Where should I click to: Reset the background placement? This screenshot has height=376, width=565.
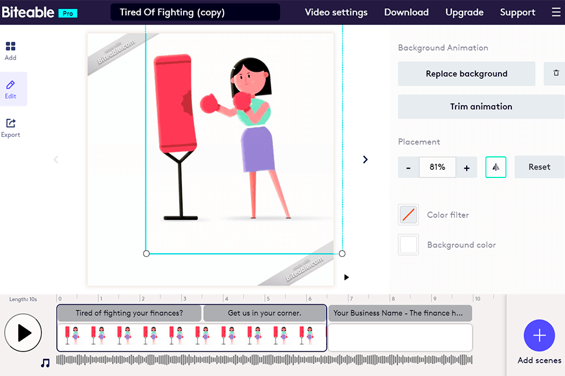[x=539, y=167]
